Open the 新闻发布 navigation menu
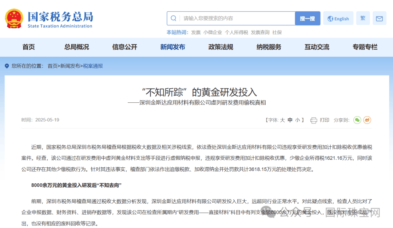 pyautogui.click(x=173, y=47)
